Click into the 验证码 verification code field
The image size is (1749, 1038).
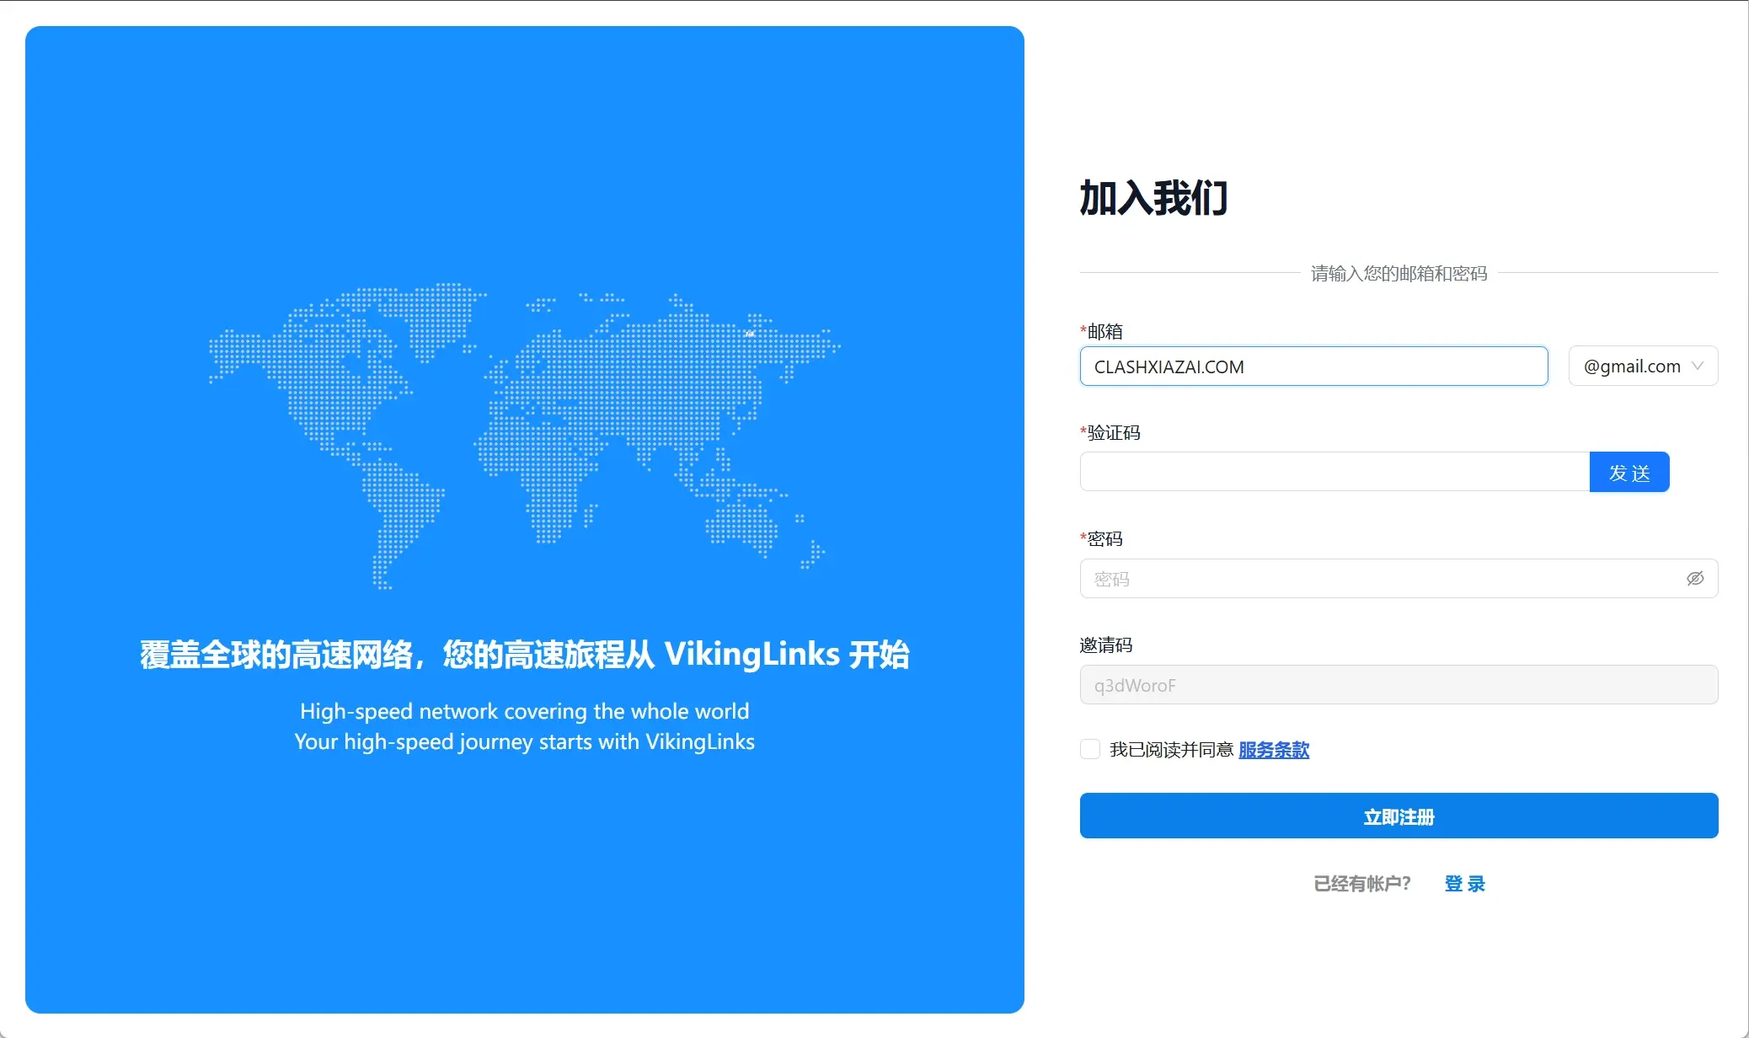[x=1334, y=472]
